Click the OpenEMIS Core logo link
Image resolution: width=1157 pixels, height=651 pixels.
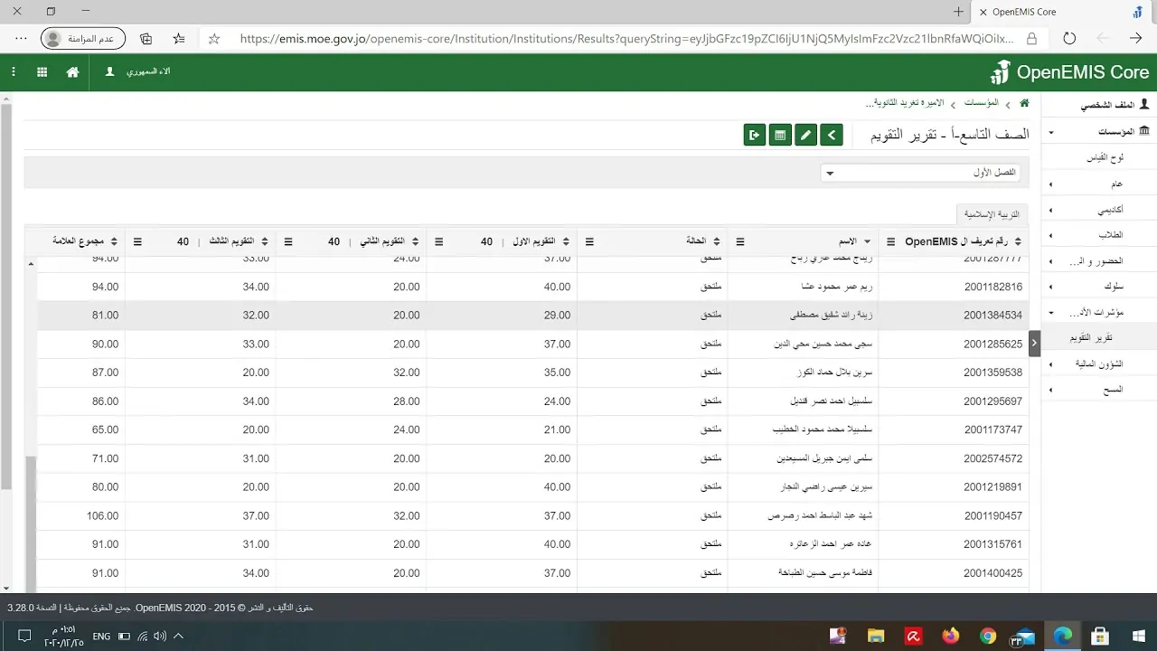(x=1069, y=72)
